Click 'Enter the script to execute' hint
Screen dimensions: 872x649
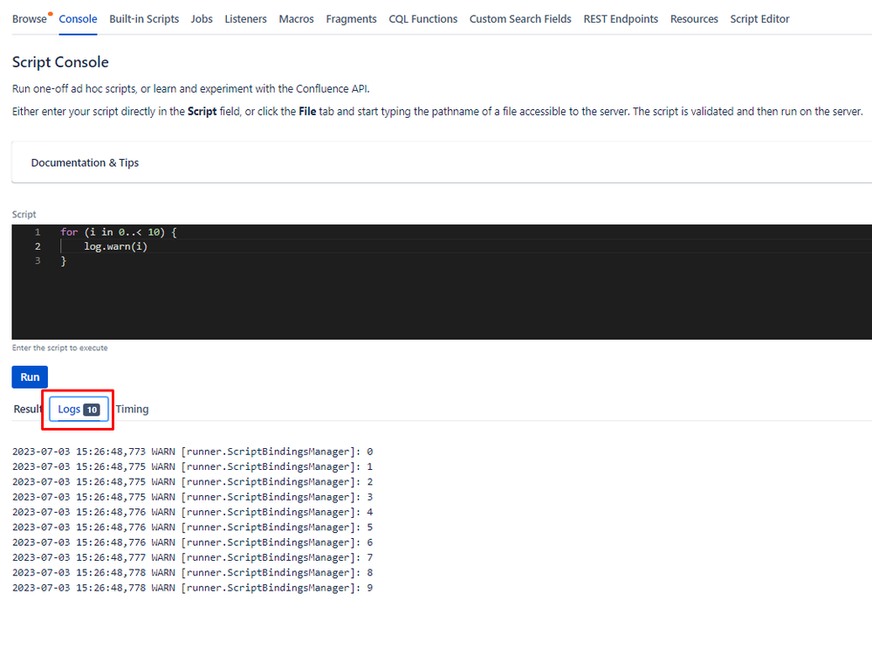click(60, 348)
